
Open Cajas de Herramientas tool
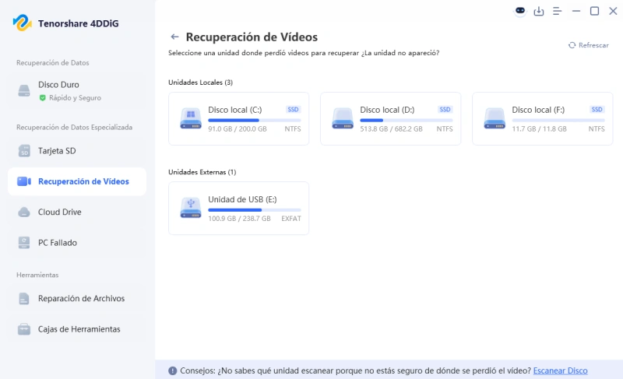tap(77, 329)
